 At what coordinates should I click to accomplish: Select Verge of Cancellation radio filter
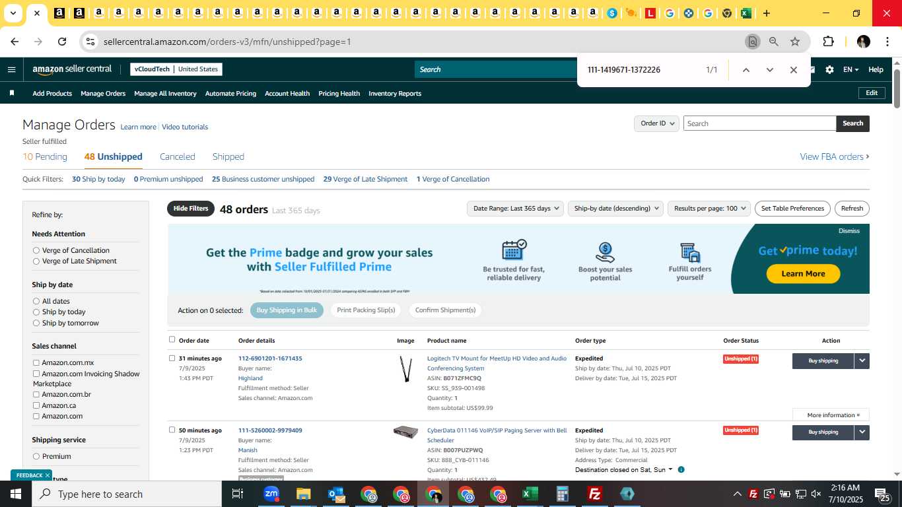point(36,250)
